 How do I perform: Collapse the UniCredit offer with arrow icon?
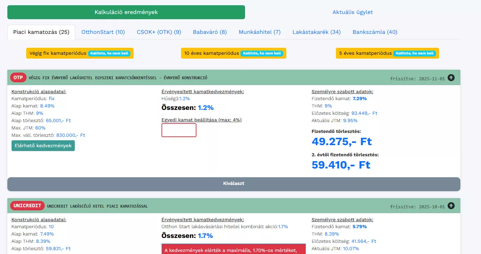pos(451,206)
